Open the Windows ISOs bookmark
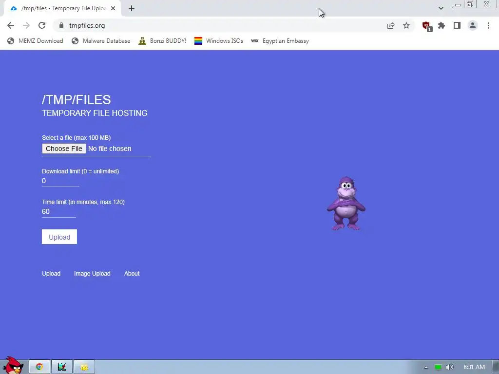This screenshot has width=499, height=374. [219, 41]
